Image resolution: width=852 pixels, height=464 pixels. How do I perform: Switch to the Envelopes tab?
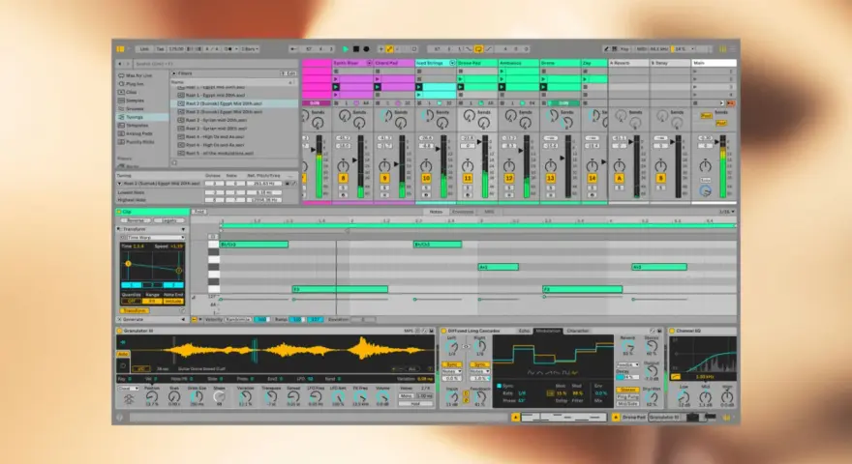[x=463, y=212]
